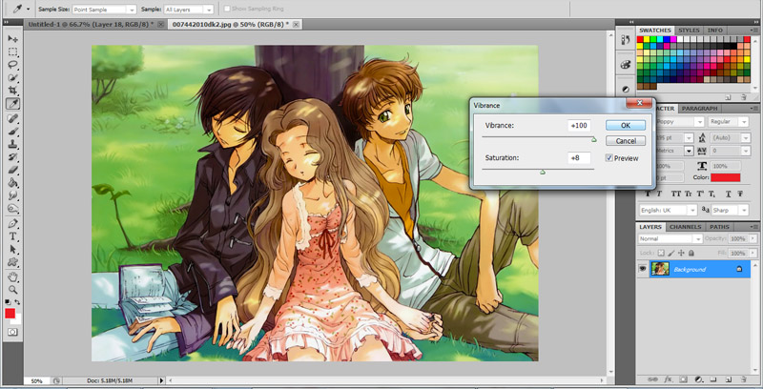Click the Saturation value input field

(x=578, y=157)
